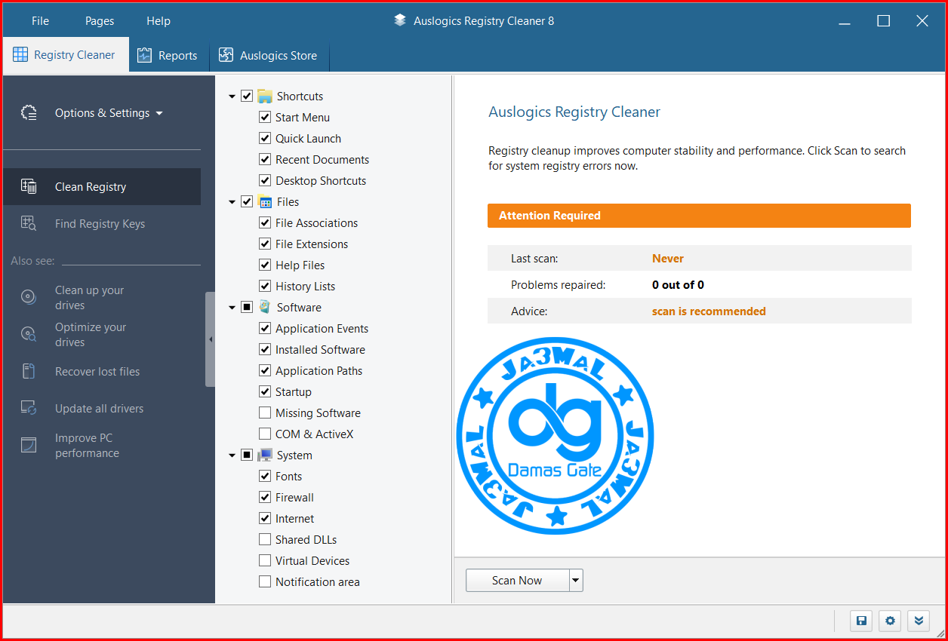Image resolution: width=948 pixels, height=641 pixels.
Task: Click the Clean Registry trash icon
Action: pyautogui.click(x=29, y=187)
